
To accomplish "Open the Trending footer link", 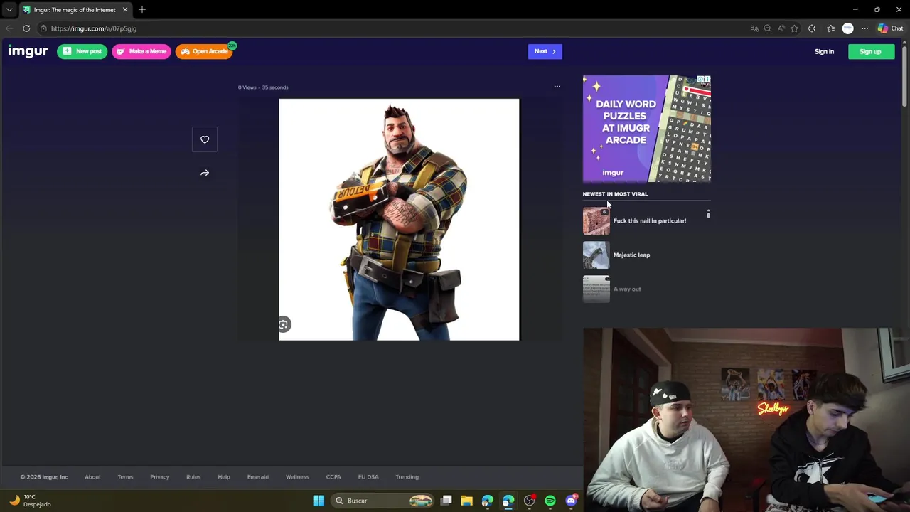I will click(x=407, y=477).
